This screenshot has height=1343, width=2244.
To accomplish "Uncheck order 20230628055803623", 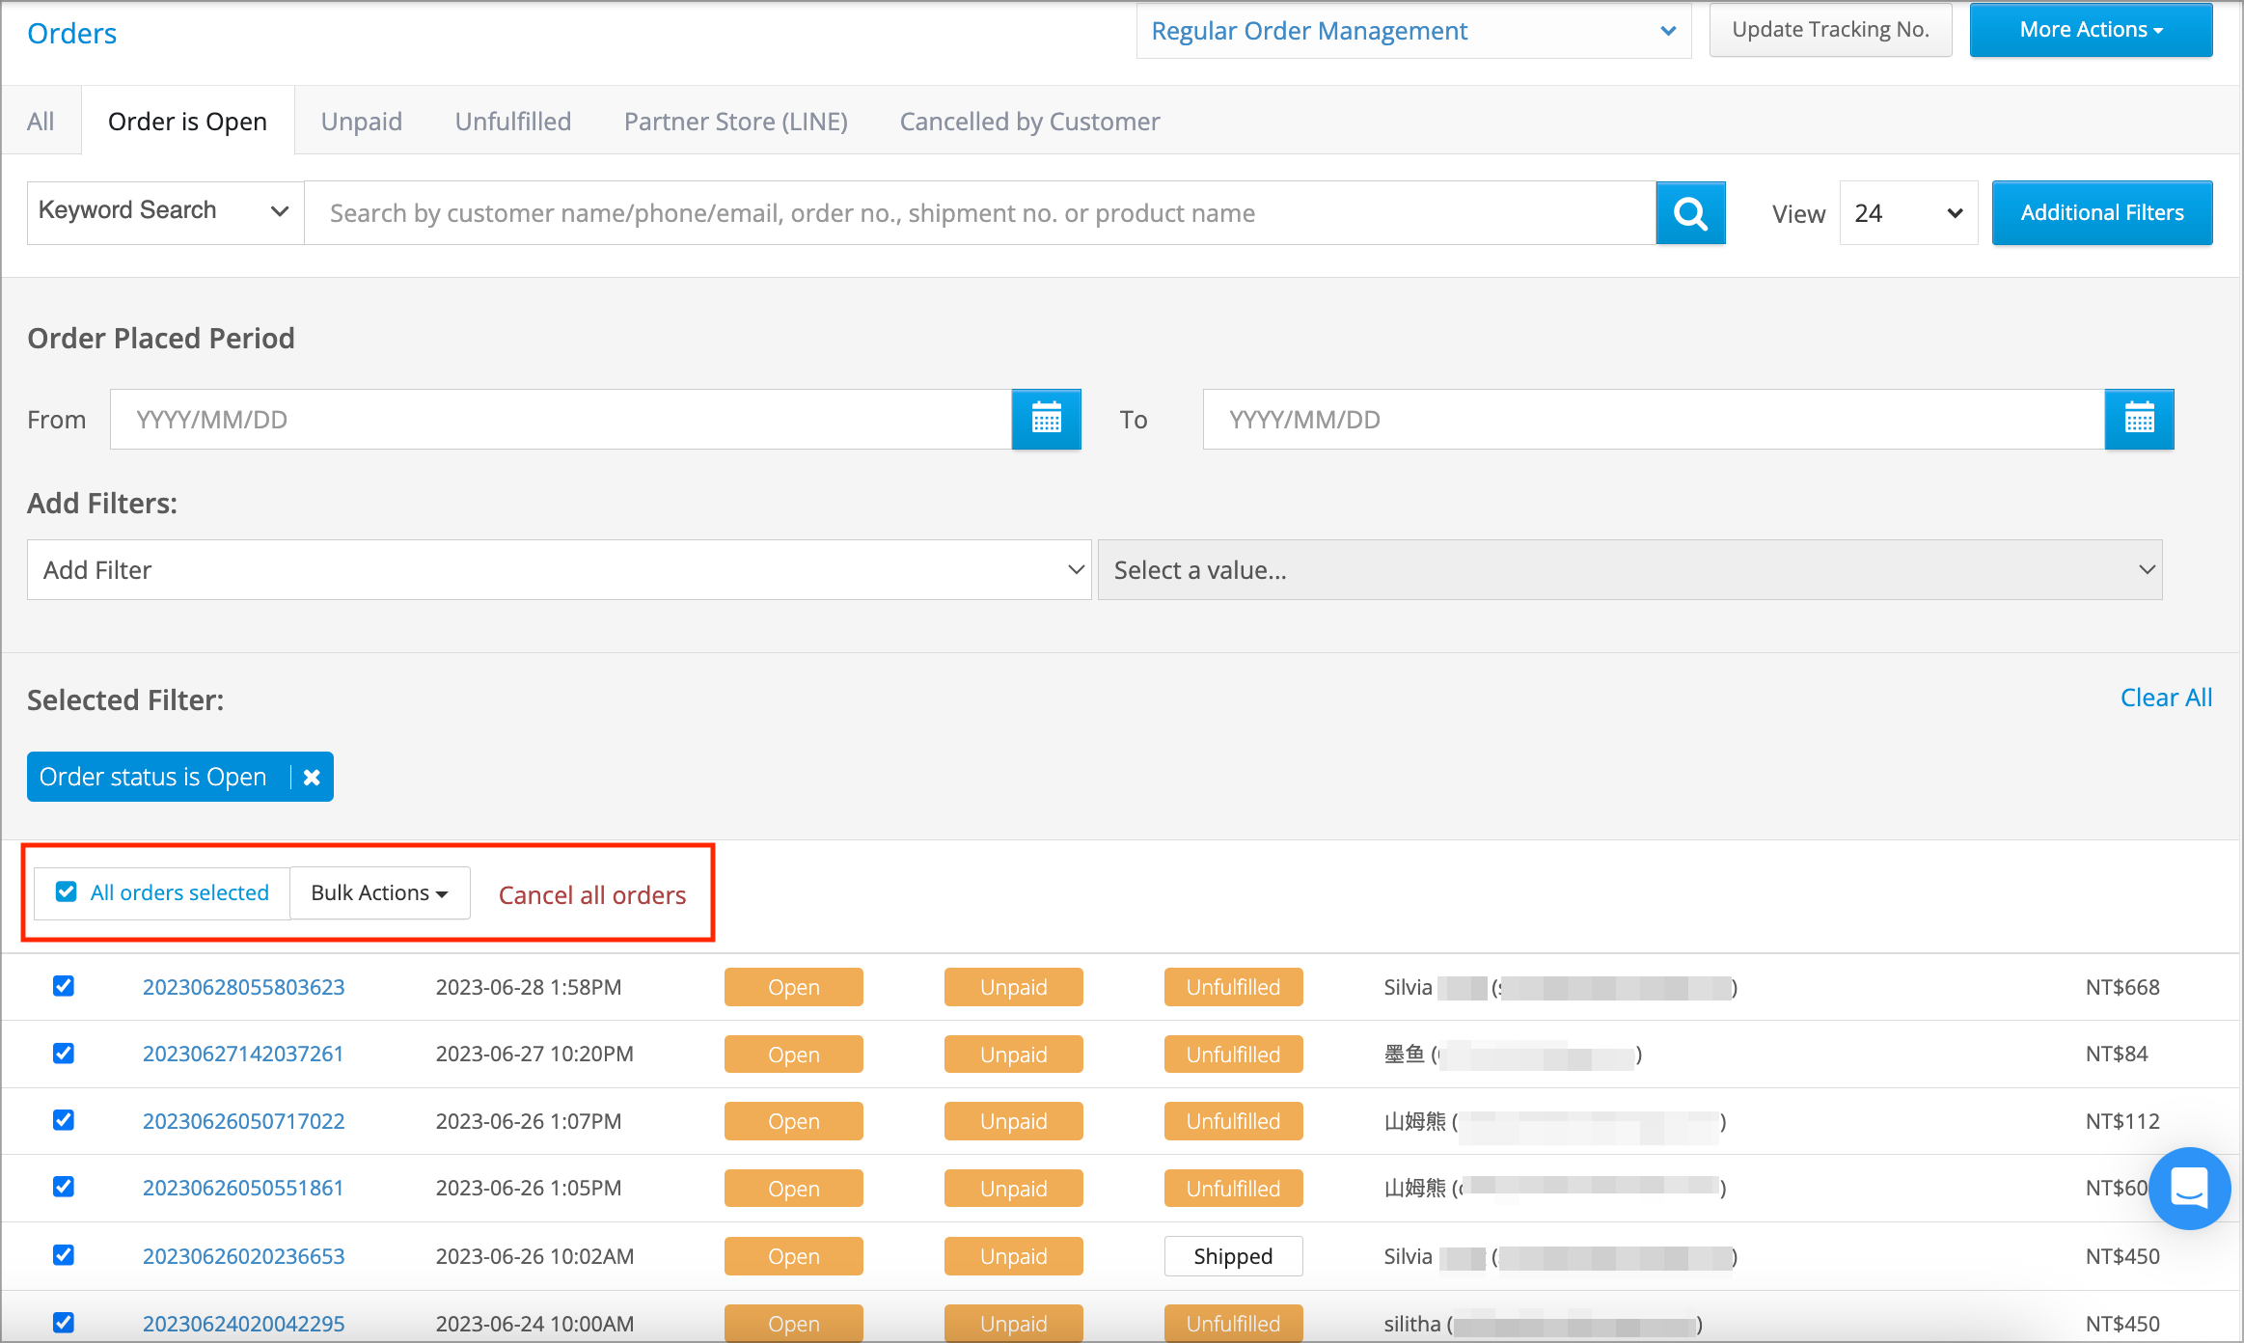I will [63, 985].
